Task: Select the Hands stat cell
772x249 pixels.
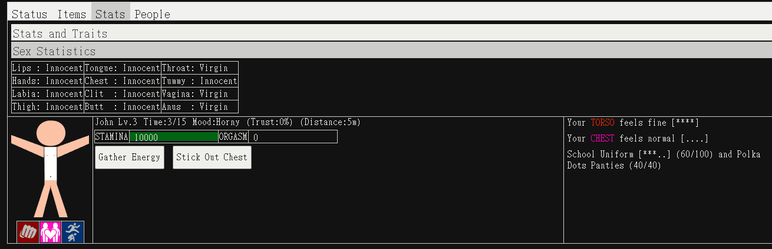Action: click(x=47, y=81)
